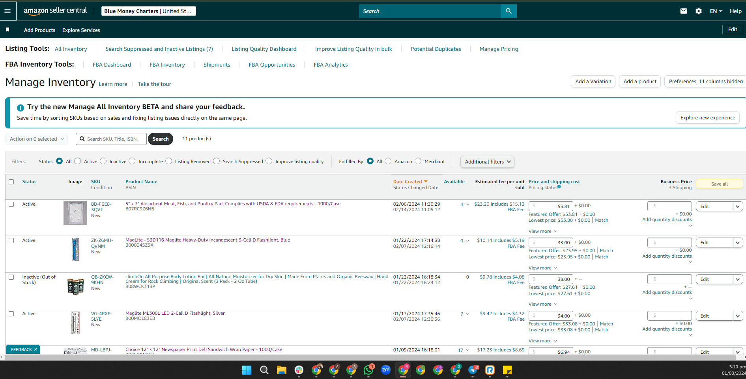Click the Add a product button
This screenshot has width=746, height=379.
640,82
